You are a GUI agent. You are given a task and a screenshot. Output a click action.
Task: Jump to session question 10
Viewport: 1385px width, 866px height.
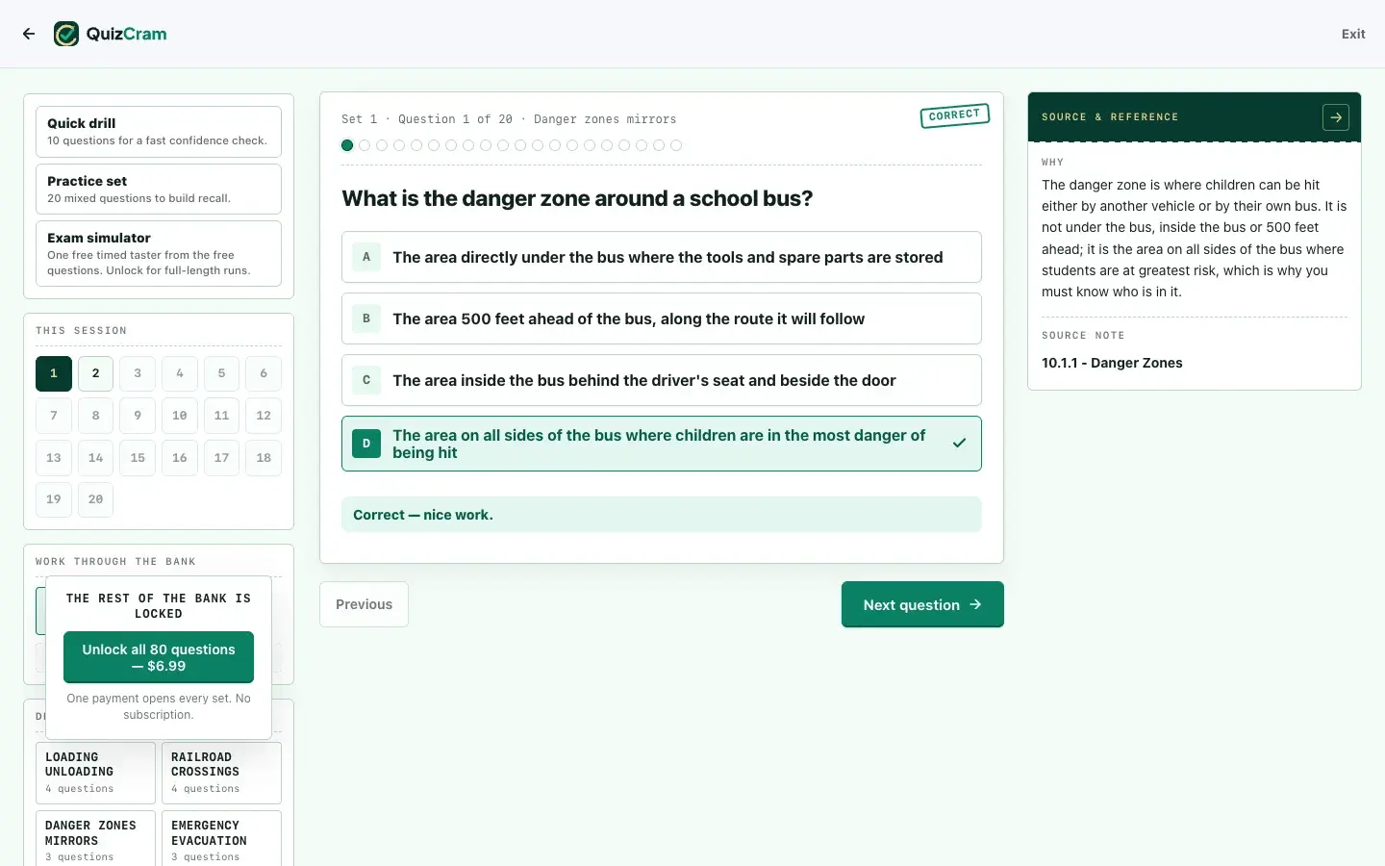point(180,416)
